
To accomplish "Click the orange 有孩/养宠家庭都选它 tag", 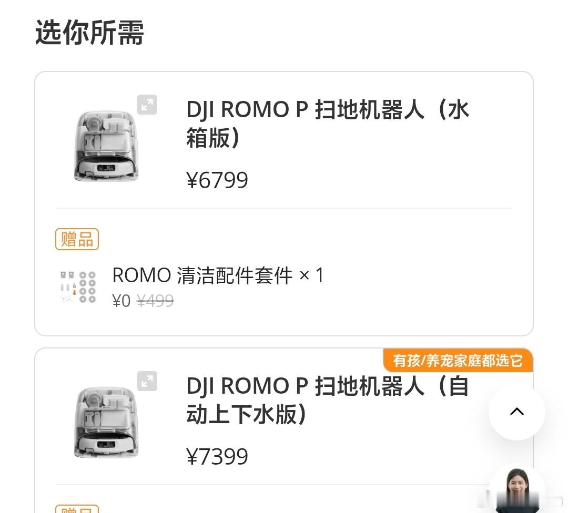I will coord(458,361).
